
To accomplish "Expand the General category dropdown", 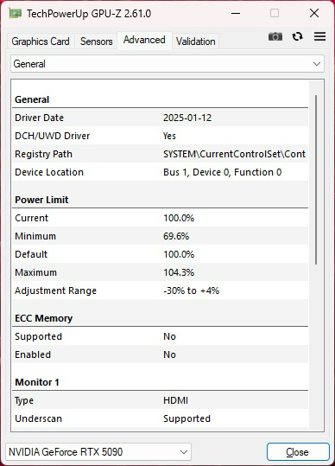I will click(167, 64).
